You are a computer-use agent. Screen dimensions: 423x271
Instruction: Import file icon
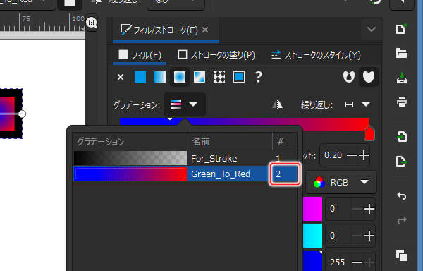point(402,137)
